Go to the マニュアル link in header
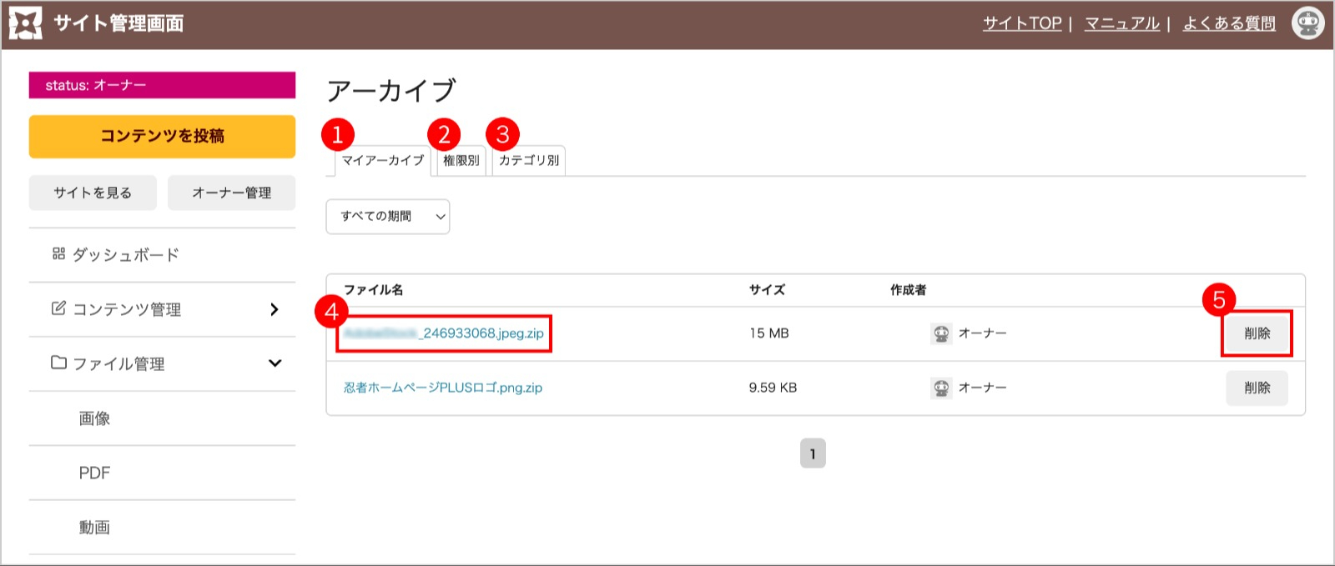Image resolution: width=1335 pixels, height=566 pixels. point(1121,23)
